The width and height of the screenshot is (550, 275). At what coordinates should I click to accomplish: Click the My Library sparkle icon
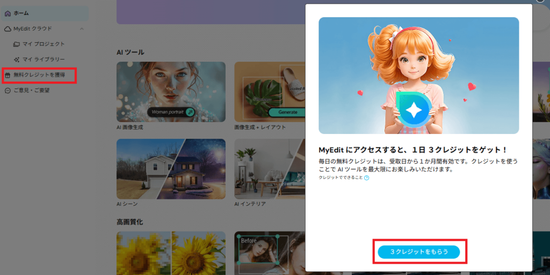(17, 60)
